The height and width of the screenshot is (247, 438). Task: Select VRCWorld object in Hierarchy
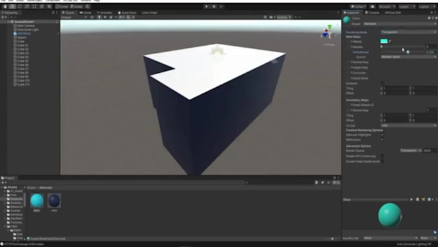[24, 34]
